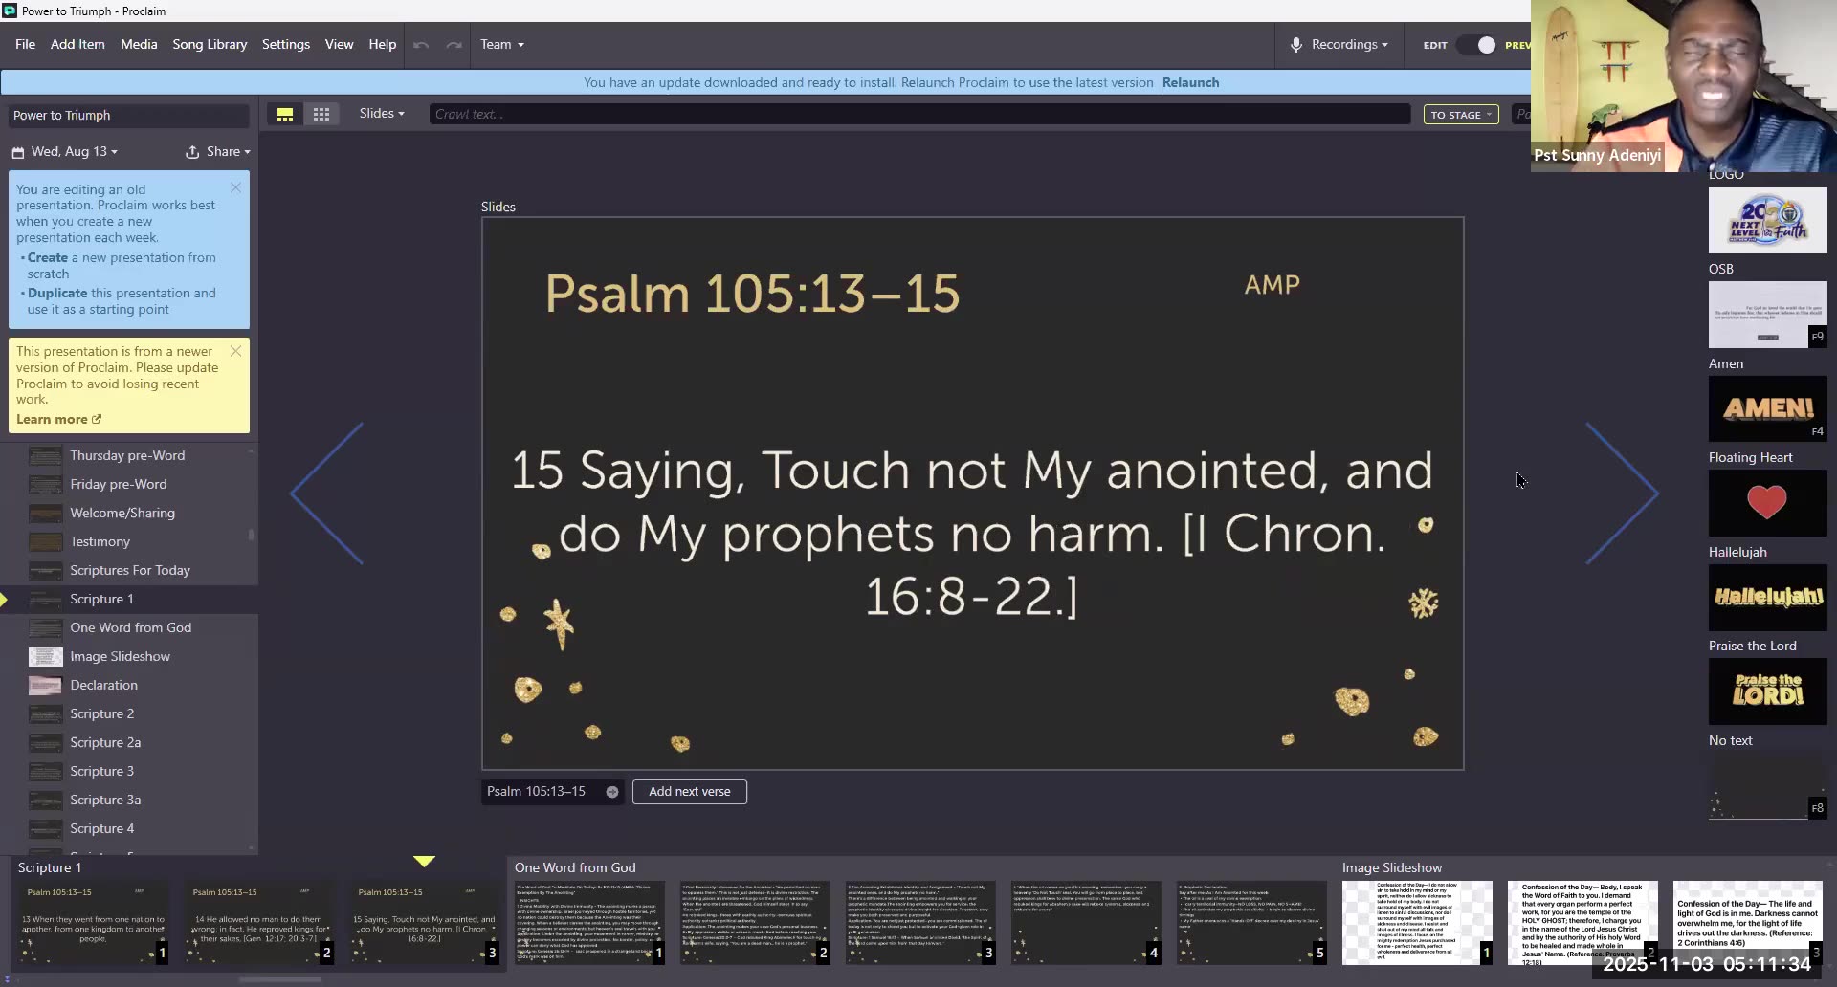
Task: Dismiss the old presentation warning
Action: pos(235,187)
